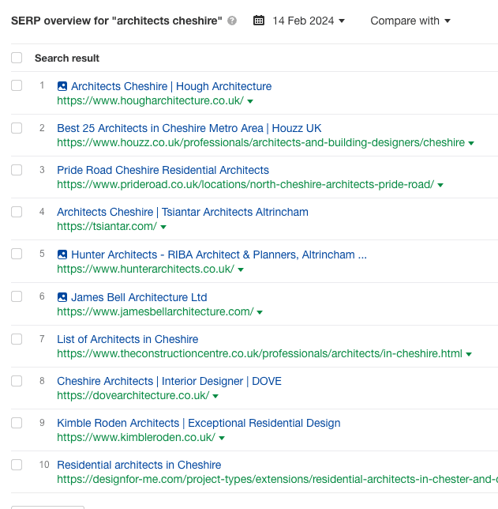The height and width of the screenshot is (509, 498).
Task: Expand the kimbleroden.co.uk URL dropdown arrow
Action: tap(222, 438)
